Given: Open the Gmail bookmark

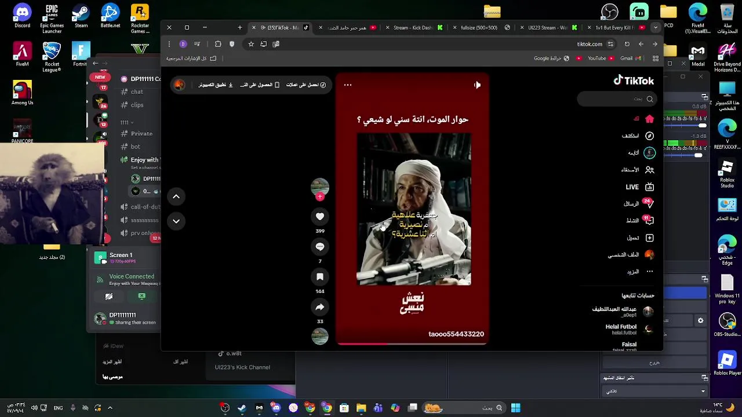Looking at the screenshot, I should coord(630,58).
